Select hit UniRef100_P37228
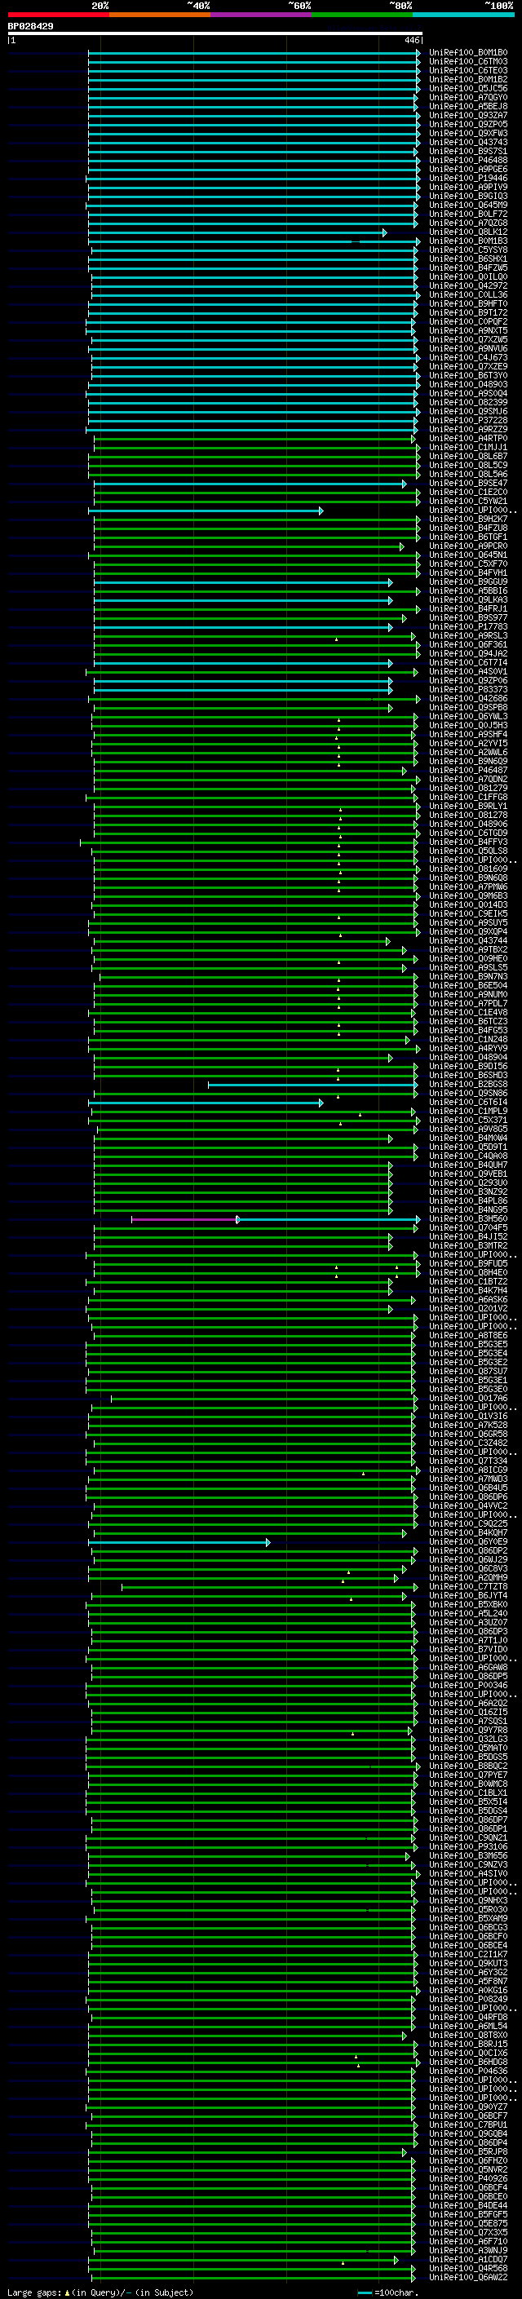Viewport: 522px width, 2299px height. coord(467,420)
